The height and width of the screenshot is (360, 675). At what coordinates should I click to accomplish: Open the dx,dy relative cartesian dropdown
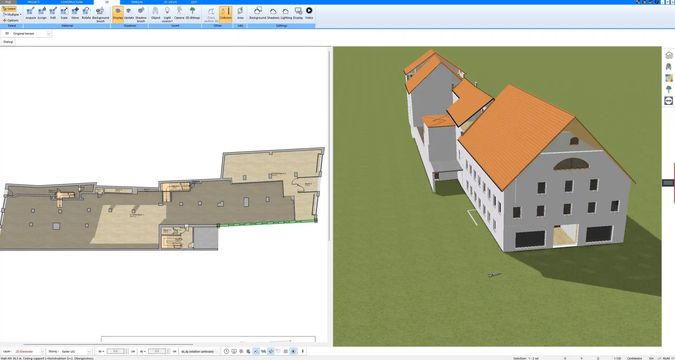(x=217, y=352)
